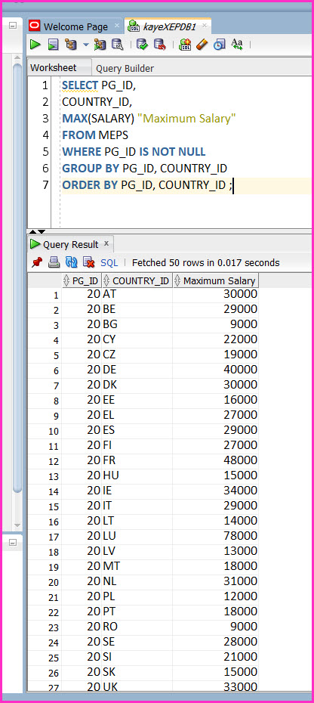314x703 pixels.
Task: Switch to the Query Builder tab
Action: click(125, 69)
